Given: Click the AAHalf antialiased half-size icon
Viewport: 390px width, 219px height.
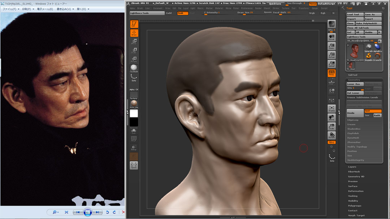Looking at the screenshot, I should (331, 64).
